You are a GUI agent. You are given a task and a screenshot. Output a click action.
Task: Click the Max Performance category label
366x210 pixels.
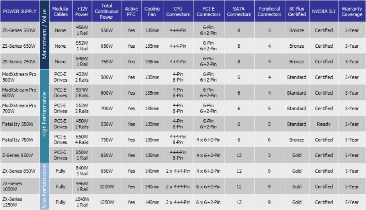point(45,186)
